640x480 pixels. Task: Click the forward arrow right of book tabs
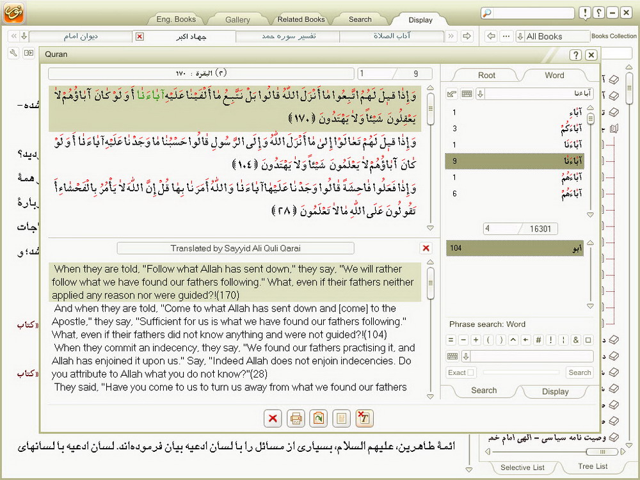click(467, 36)
